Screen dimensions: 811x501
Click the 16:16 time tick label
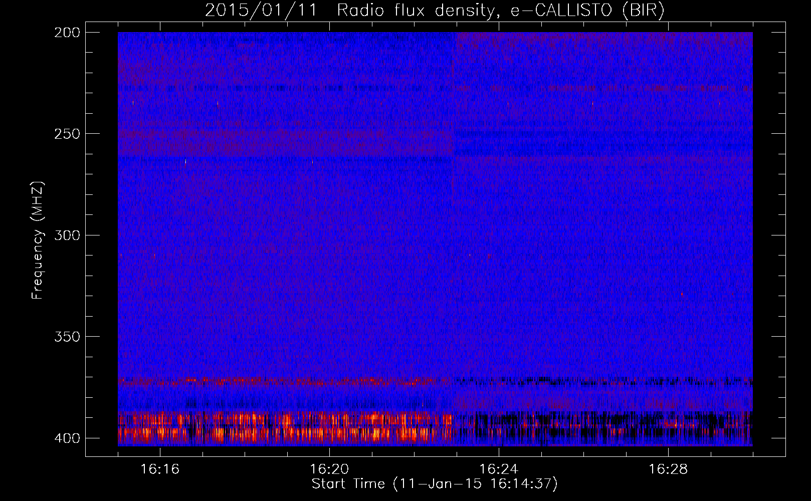pyautogui.click(x=160, y=469)
